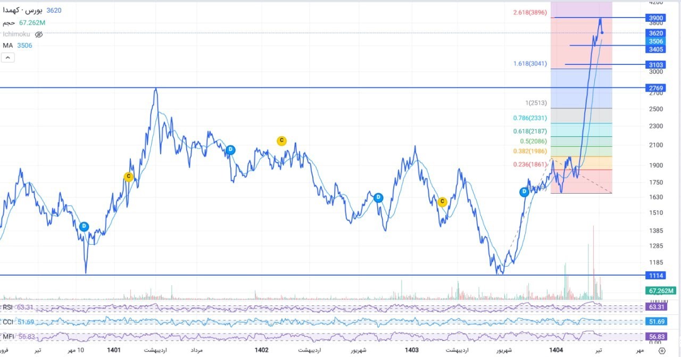Click the 3900 price label on the axis
Image resolution: width=681 pixels, height=357 pixels.
656,18
